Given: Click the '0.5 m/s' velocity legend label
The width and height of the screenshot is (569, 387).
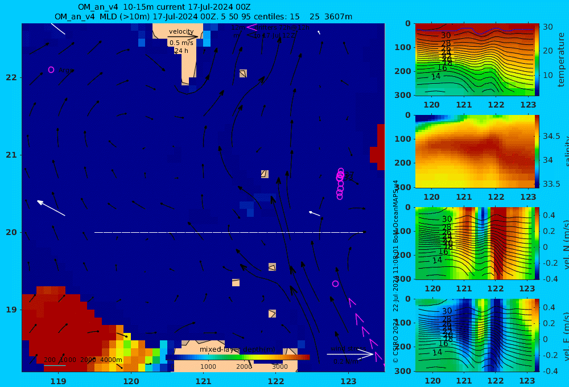Looking at the screenshot, I should click(182, 43).
